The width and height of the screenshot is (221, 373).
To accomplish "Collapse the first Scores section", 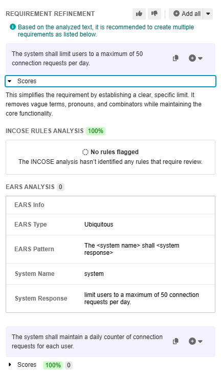I will 110,81.
